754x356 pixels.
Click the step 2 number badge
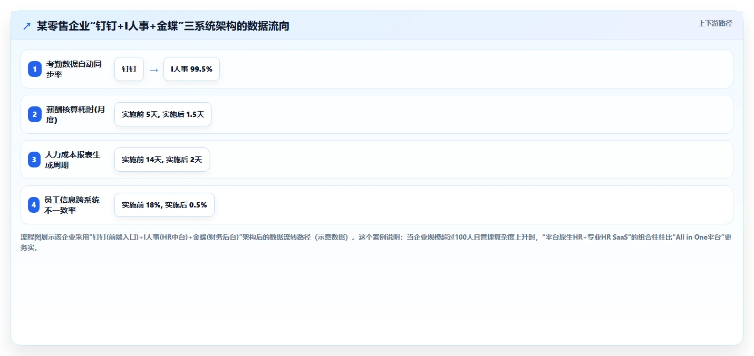[34, 114]
